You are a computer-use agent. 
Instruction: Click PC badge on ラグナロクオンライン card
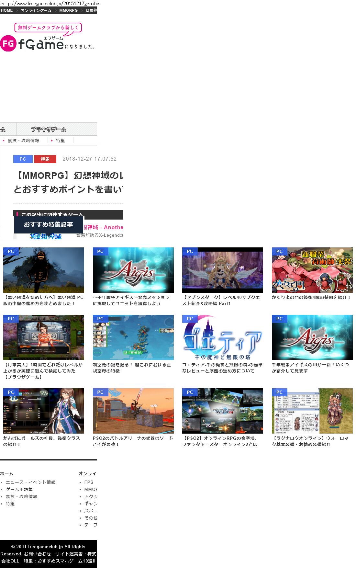(x=279, y=392)
